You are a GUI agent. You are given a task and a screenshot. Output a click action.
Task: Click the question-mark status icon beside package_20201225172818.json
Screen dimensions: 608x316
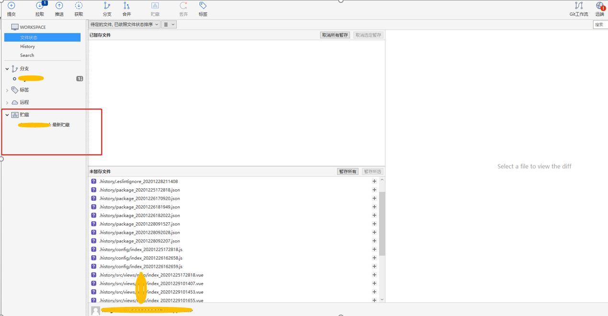pyautogui.click(x=93, y=189)
